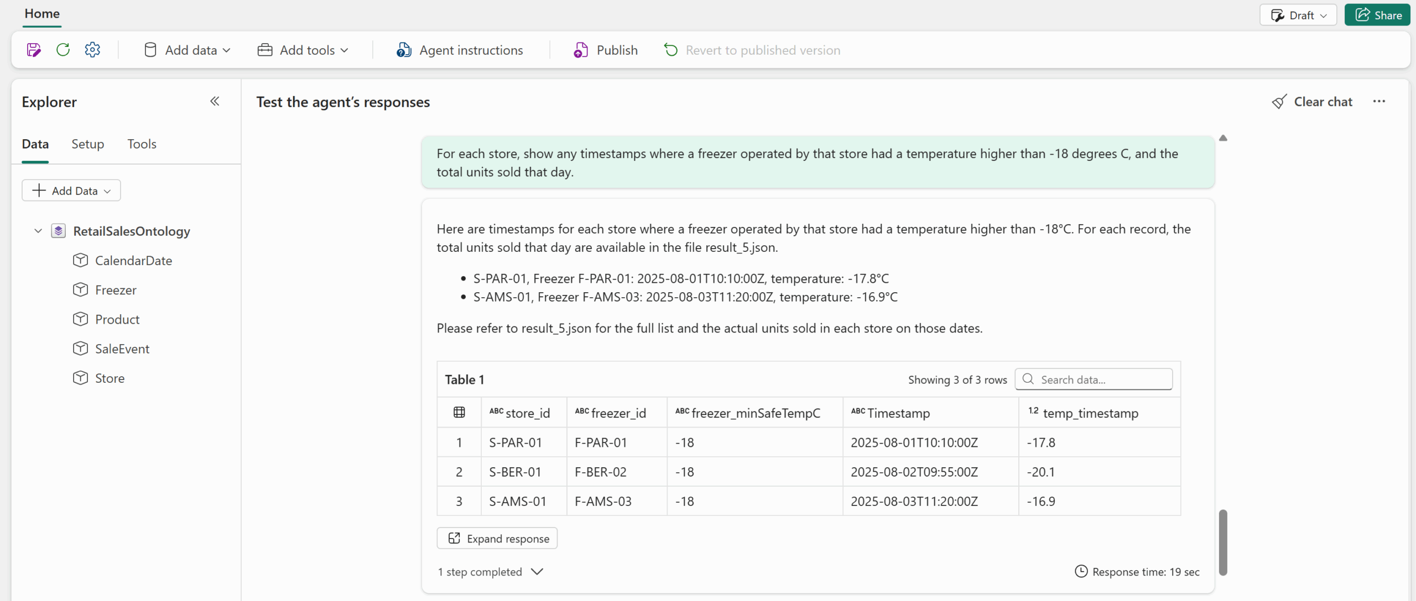Click the Freezer entity cube icon

pyautogui.click(x=81, y=290)
